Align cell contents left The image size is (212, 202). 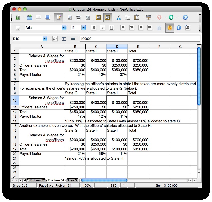point(123,28)
